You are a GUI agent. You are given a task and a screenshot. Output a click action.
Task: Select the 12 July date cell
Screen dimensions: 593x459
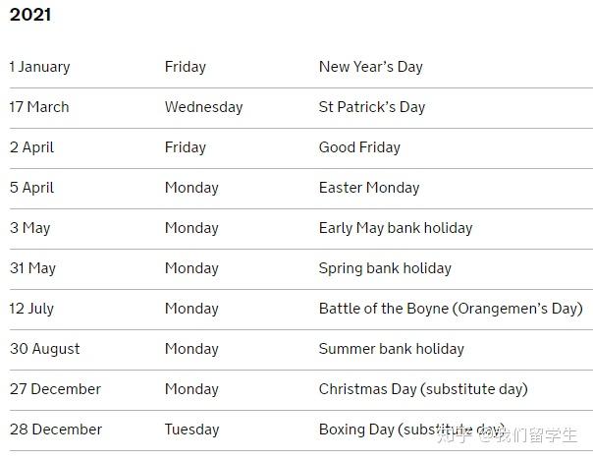32,309
